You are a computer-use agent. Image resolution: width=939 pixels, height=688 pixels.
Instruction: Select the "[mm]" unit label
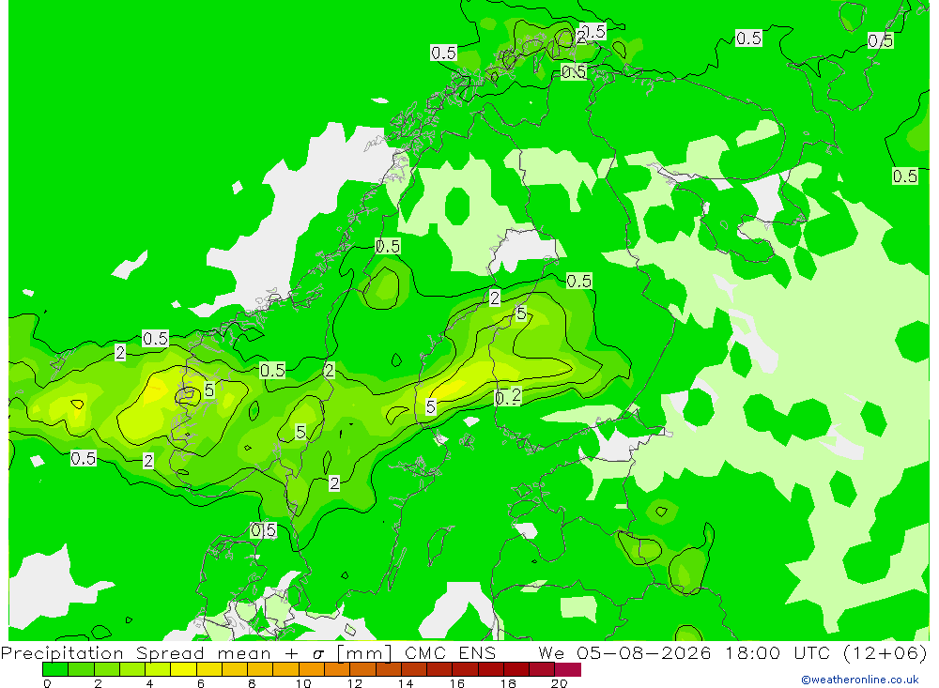364,652
